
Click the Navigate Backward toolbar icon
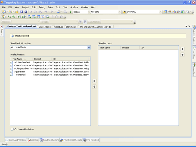click(x=59, y=12)
